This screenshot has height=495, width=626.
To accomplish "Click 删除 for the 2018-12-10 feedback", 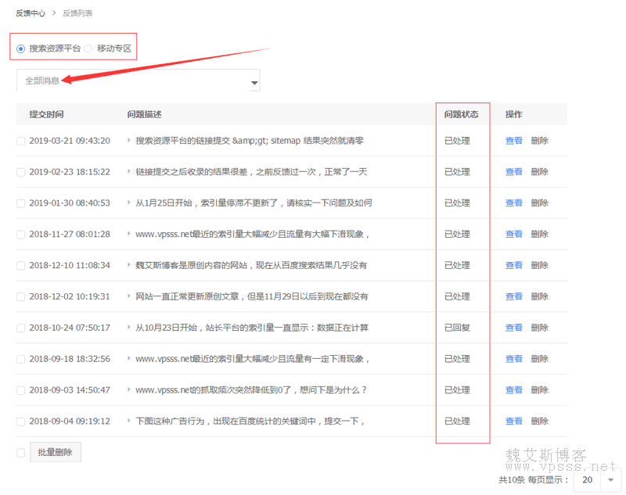I will point(539,265).
